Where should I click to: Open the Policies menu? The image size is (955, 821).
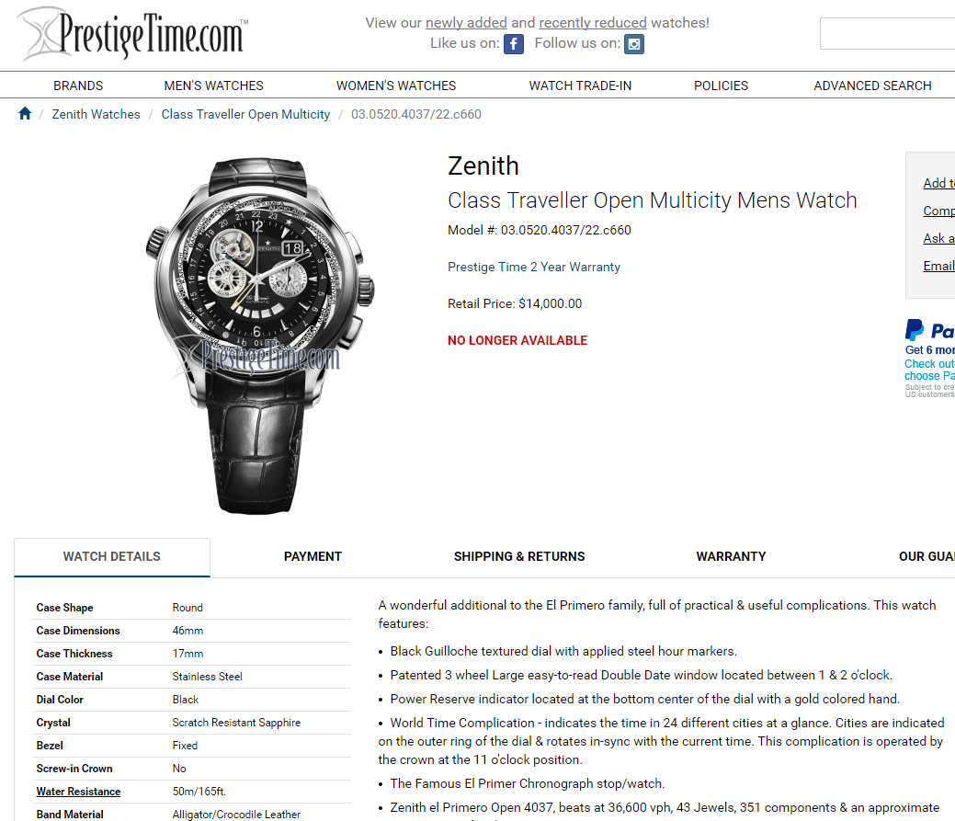click(722, 86)
